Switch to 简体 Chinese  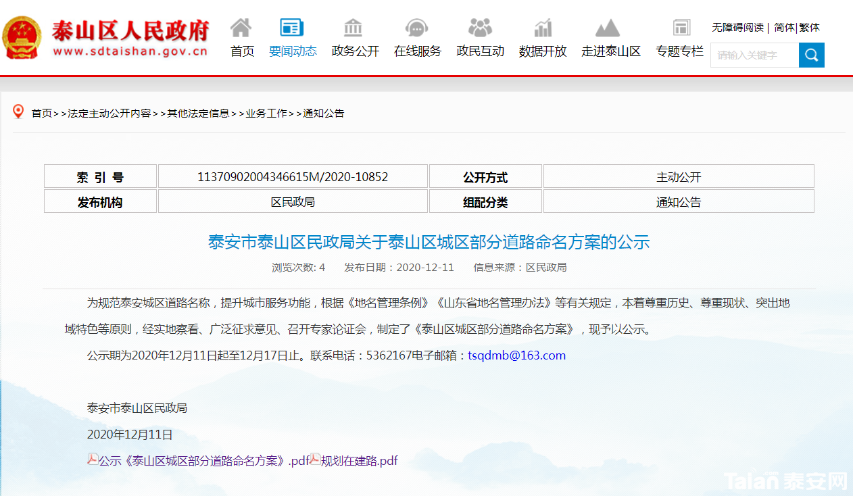click(x=784, y=28)
